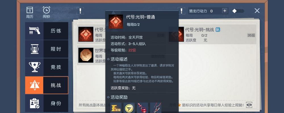This screenshot has width=284, height=113.
Task: Click the red cube icon in popup header
Action: [116, 22]
